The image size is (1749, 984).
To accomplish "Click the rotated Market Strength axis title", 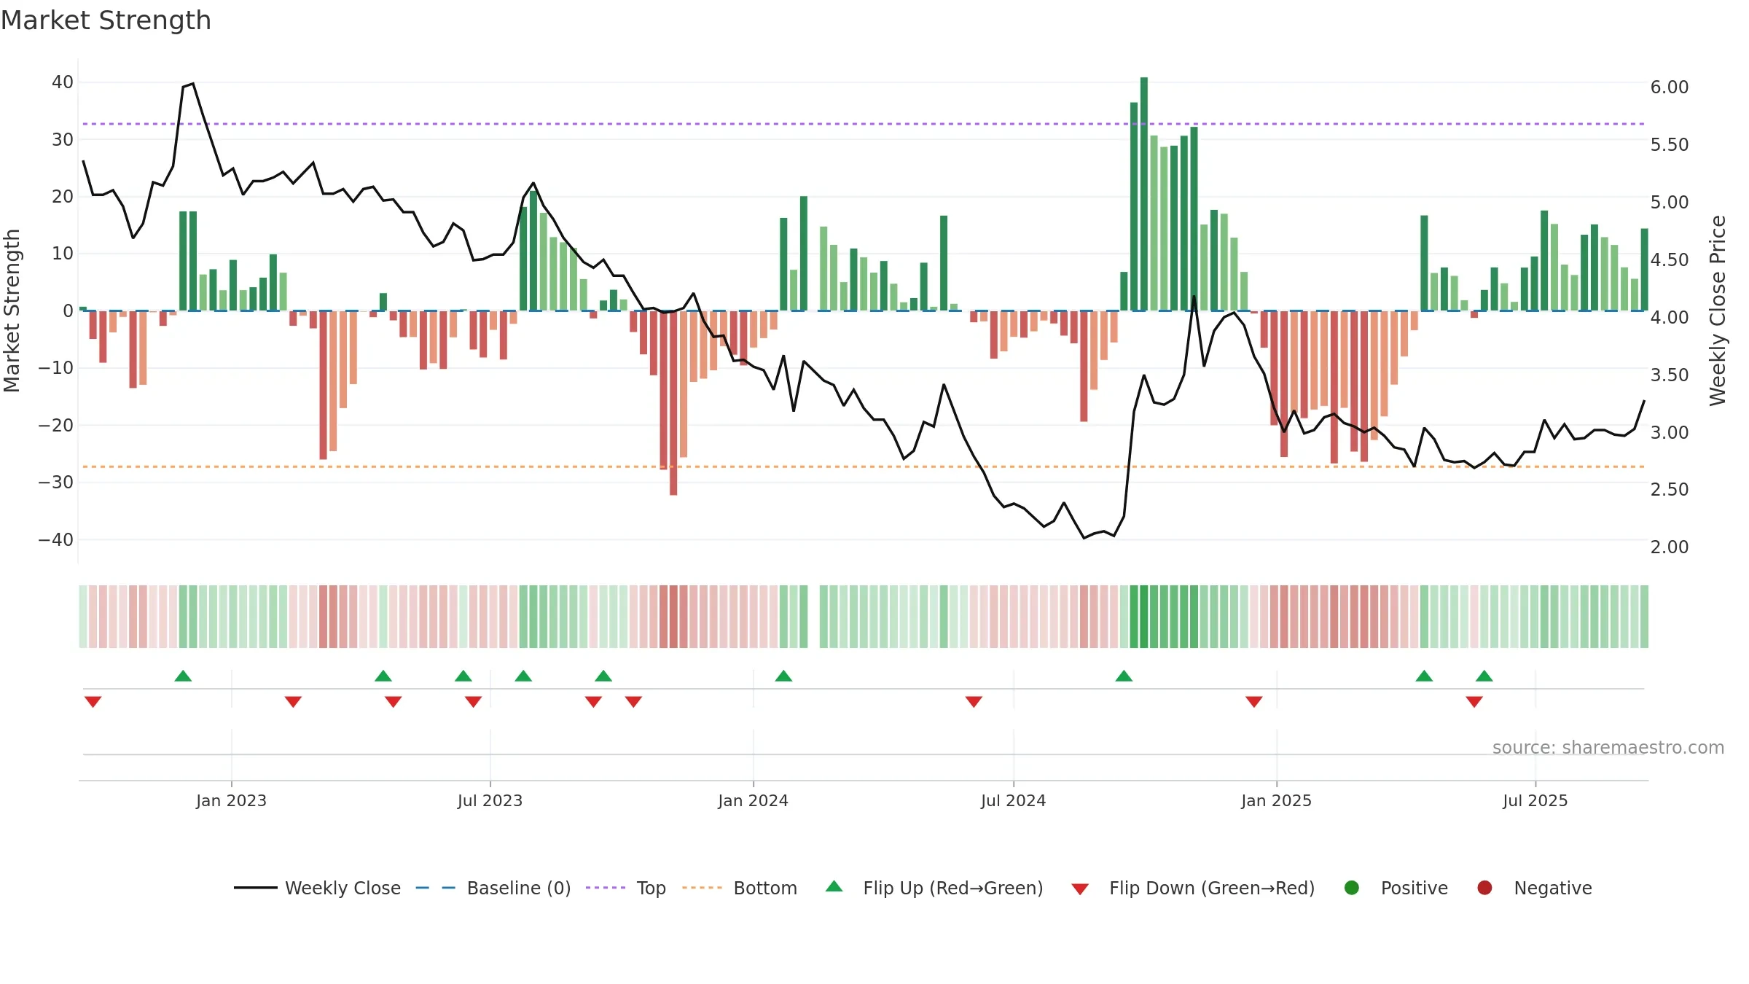I will (x=12, y=311).
